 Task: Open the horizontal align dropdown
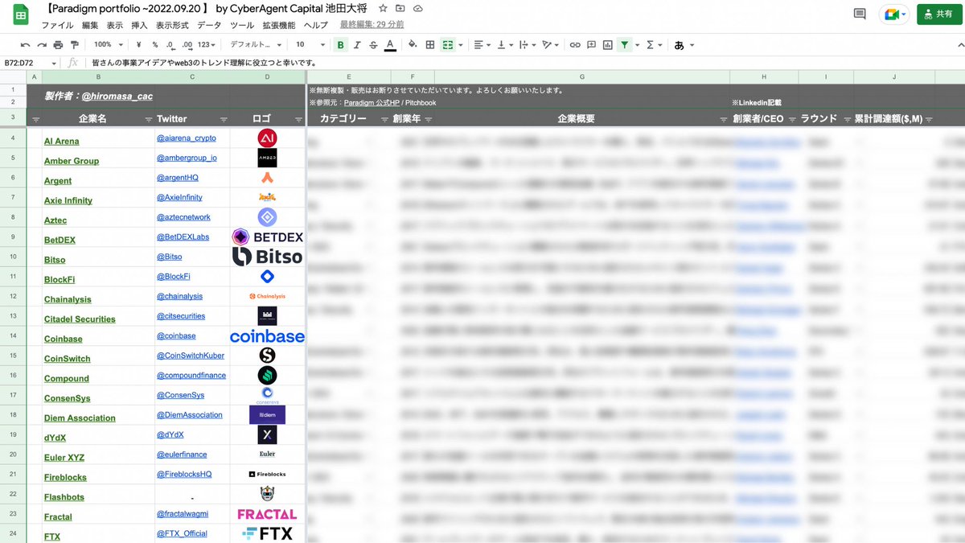(x=482, y=45)
